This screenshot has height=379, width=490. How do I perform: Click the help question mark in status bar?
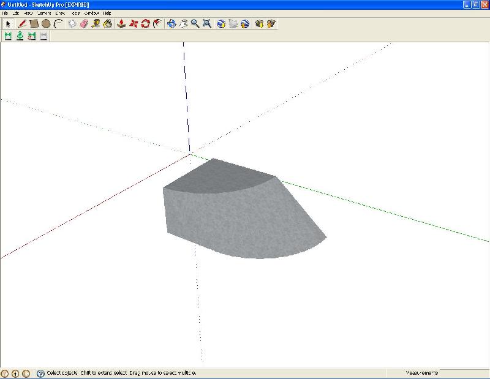click(x=40, y=373)
